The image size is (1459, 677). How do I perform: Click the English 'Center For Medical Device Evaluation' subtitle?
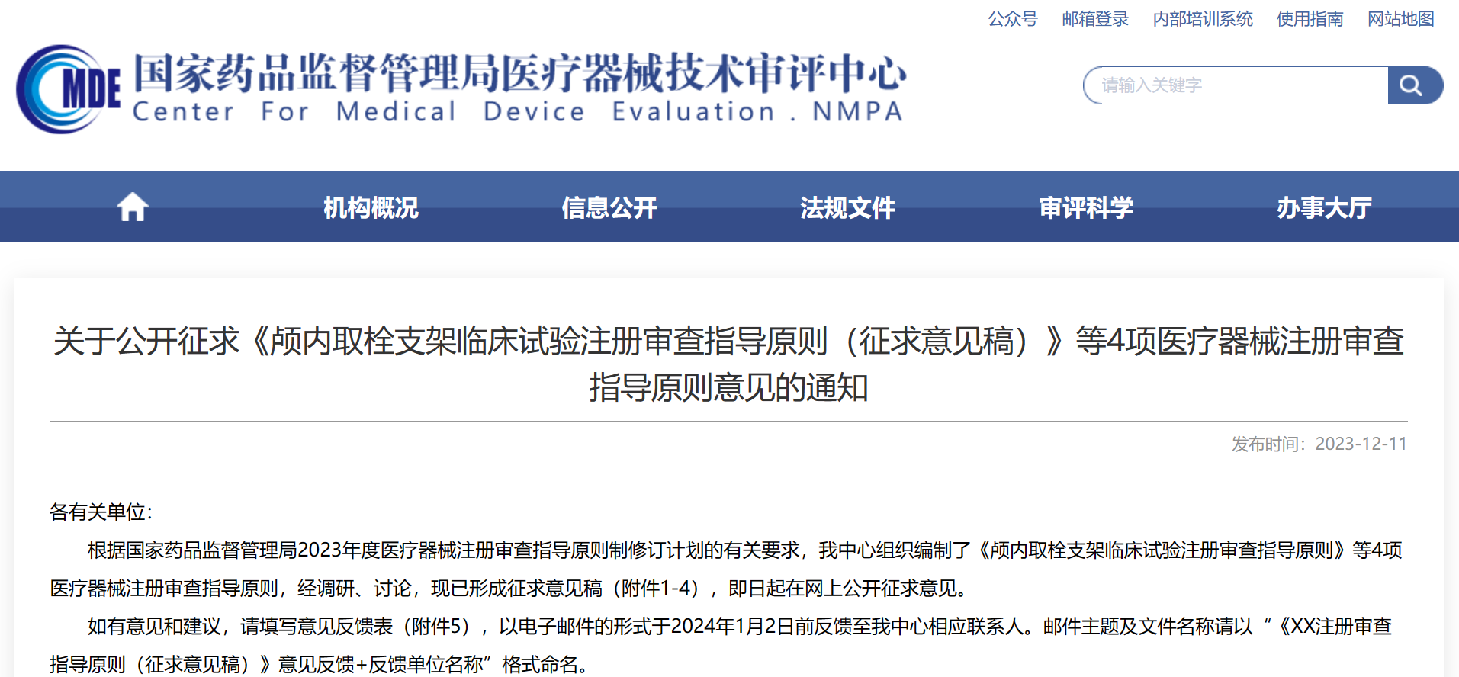(x=518, y=112)
